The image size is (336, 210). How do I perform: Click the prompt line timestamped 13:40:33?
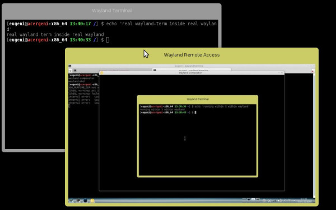coord(58,40)
